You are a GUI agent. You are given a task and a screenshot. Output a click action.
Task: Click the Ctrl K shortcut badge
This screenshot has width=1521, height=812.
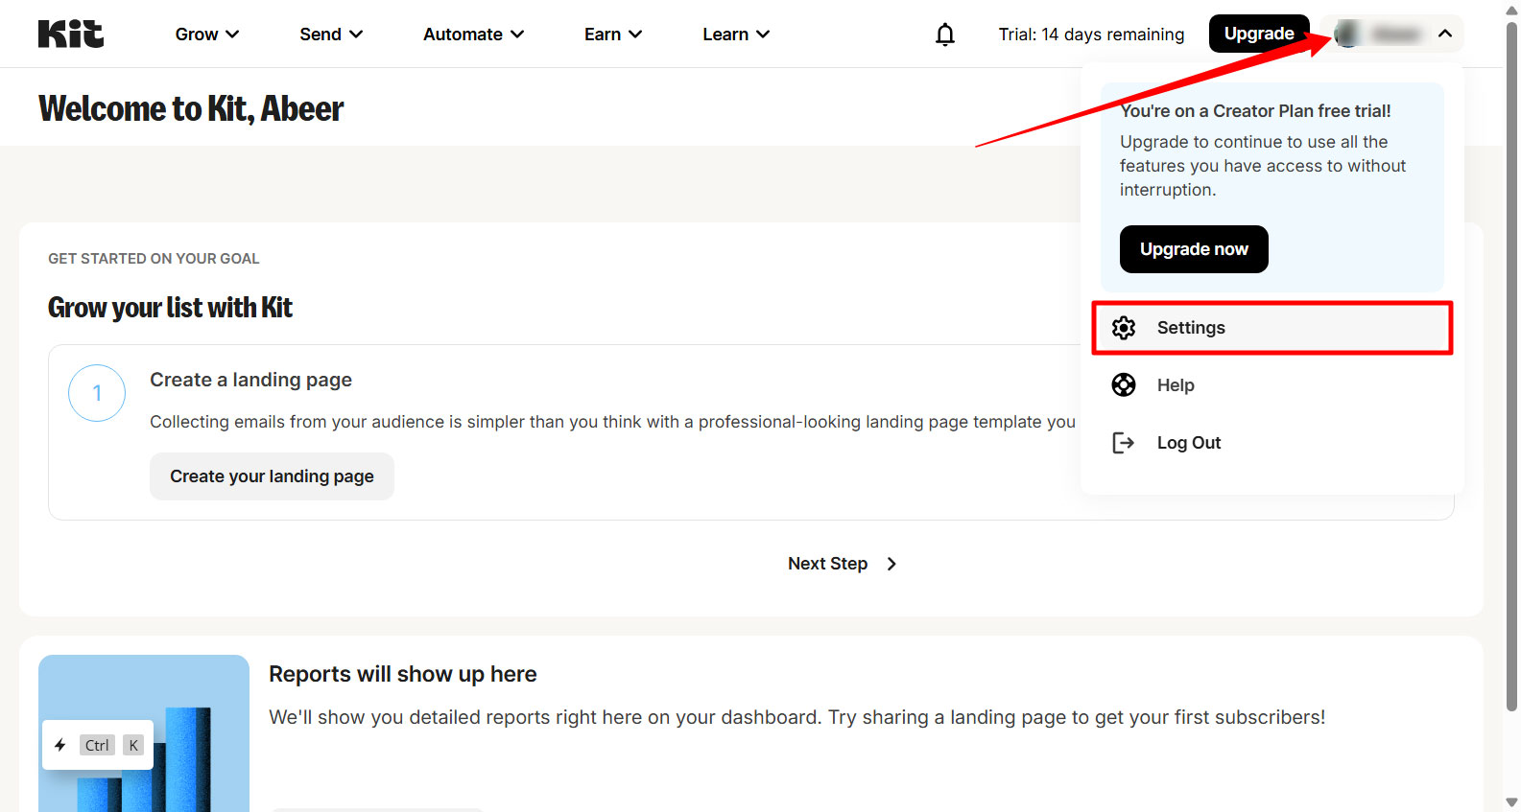(97, 745)
